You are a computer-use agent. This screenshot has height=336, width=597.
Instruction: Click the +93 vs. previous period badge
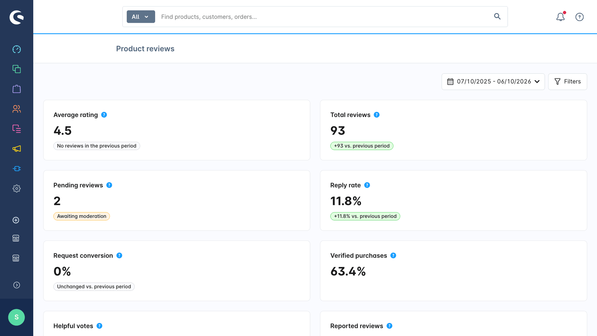(x=362, y=146)
